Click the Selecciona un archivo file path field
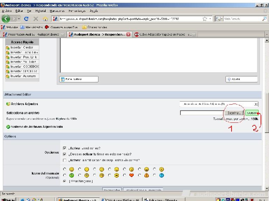 tap(202, 113)
